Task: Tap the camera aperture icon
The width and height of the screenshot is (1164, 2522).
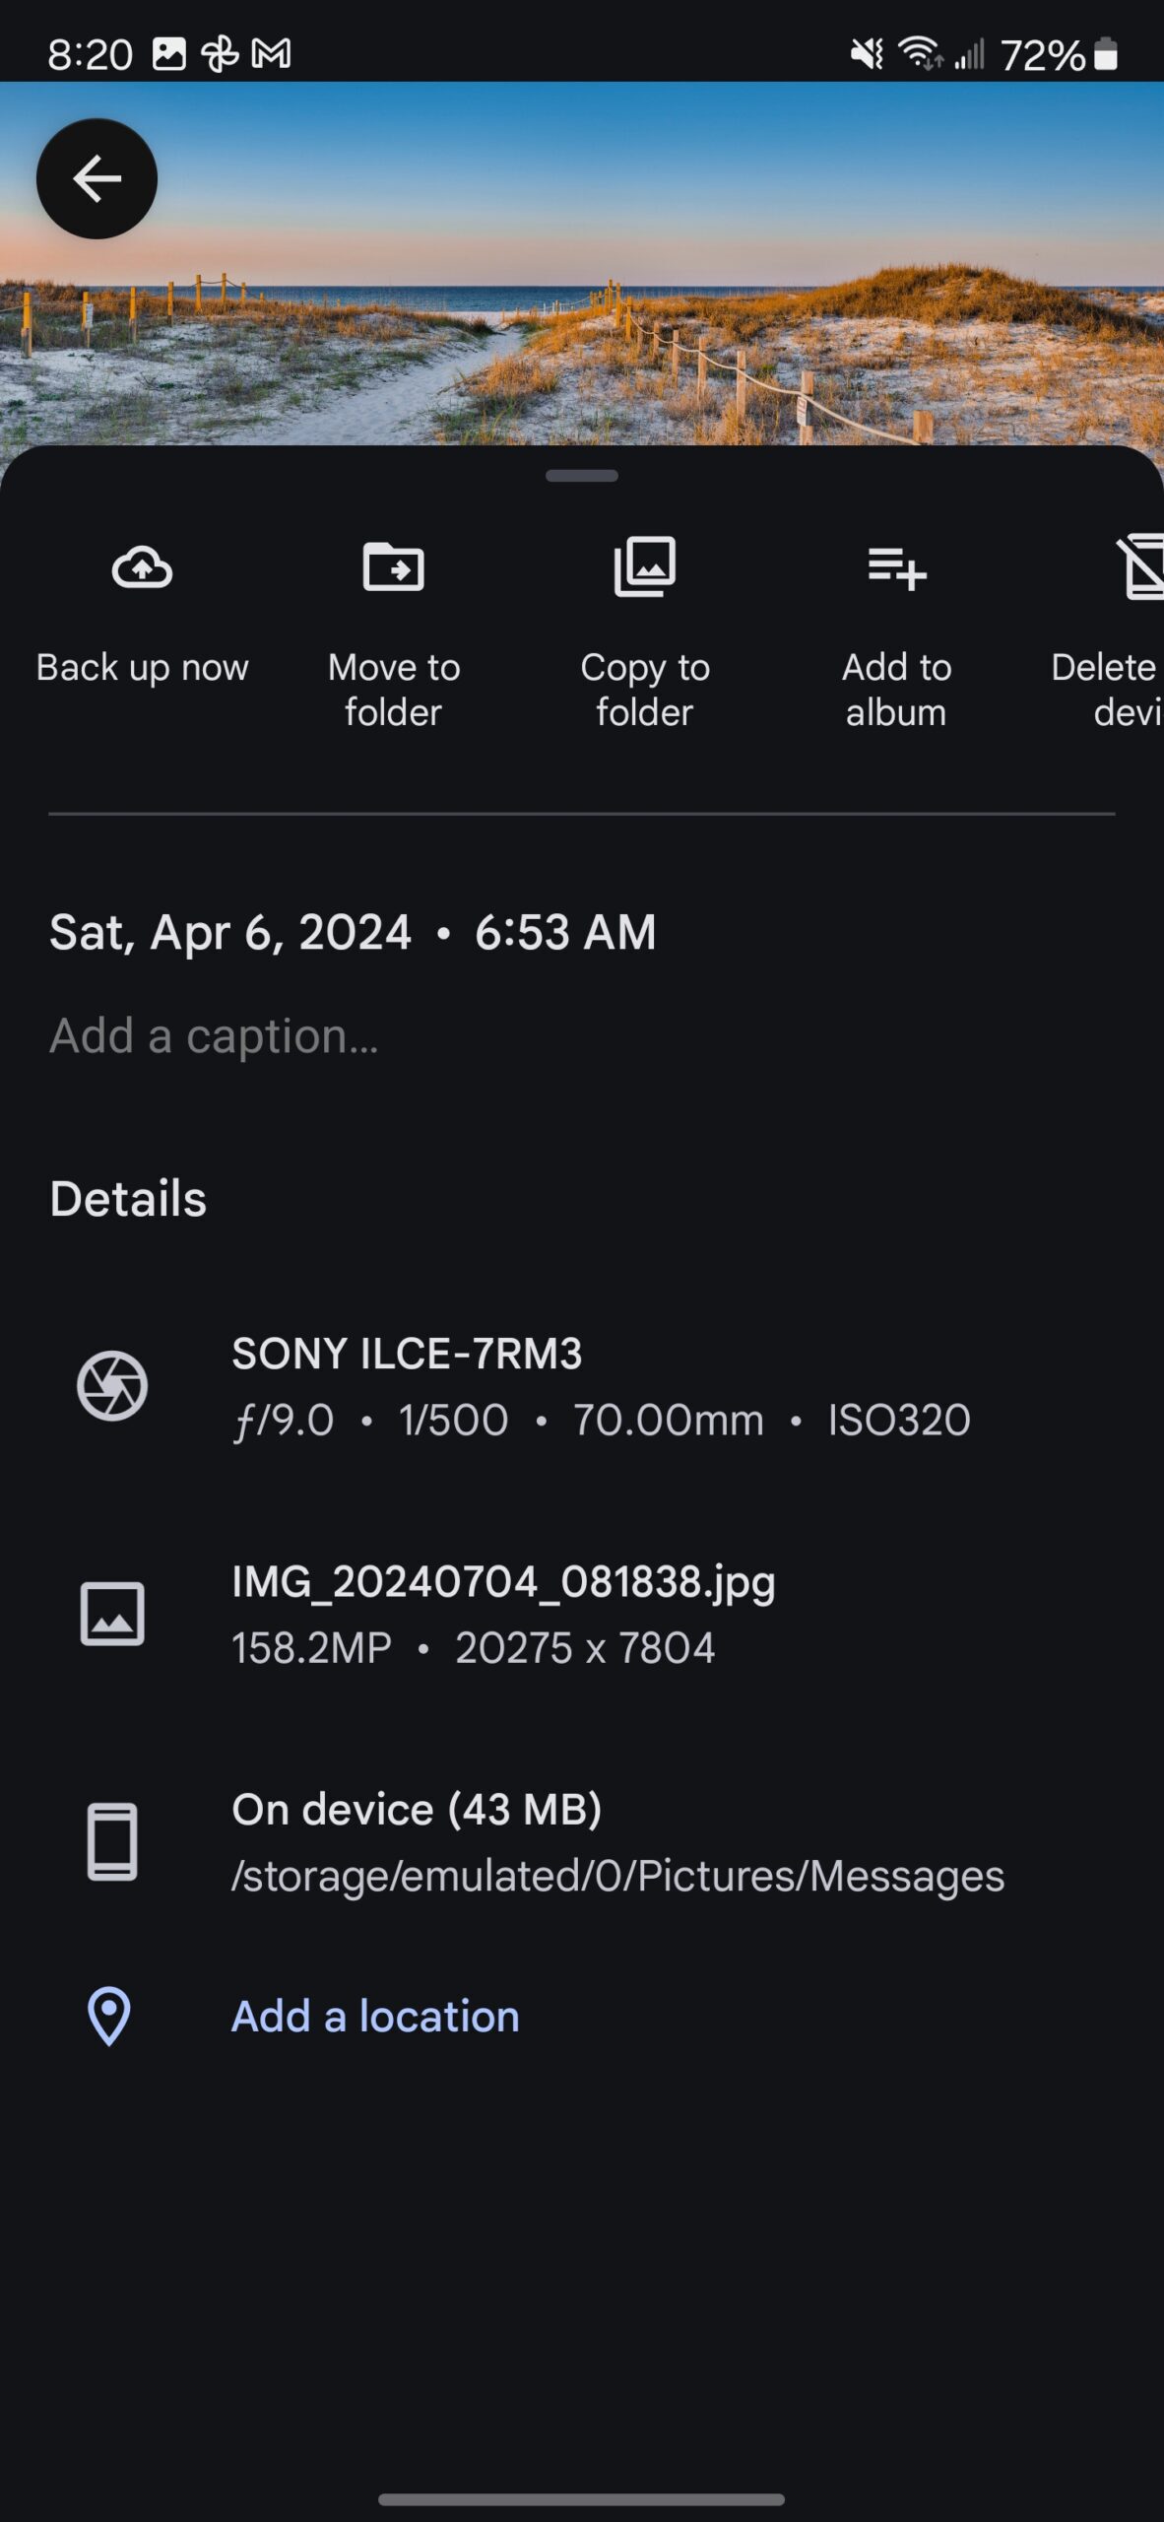Action: 112,1385
